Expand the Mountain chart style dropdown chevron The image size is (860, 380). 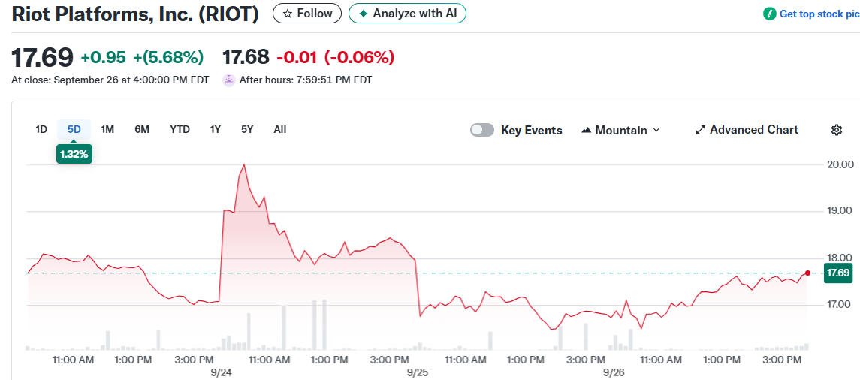[656, 130]
